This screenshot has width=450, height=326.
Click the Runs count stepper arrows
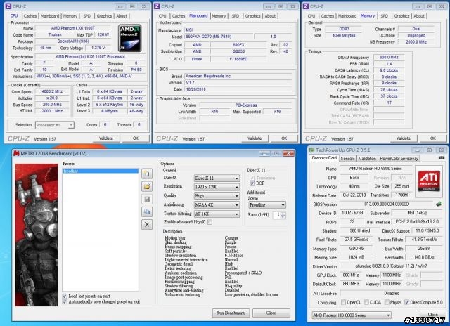(x=283, y=215)
